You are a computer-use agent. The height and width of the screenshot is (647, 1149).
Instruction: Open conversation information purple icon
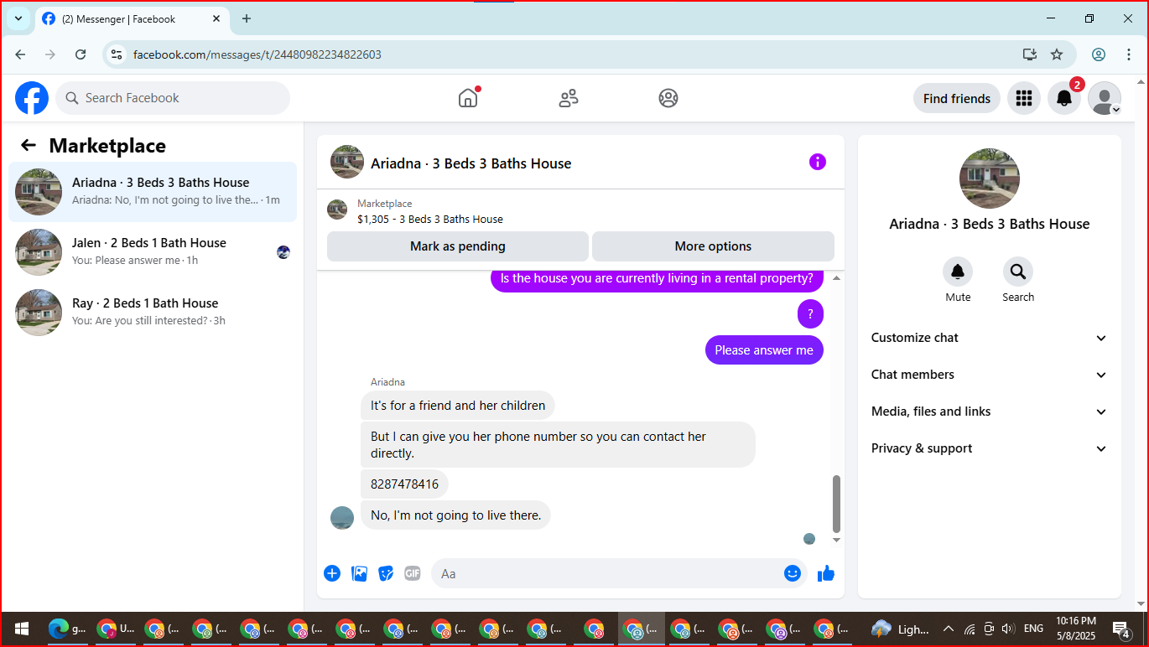point(818,162)
